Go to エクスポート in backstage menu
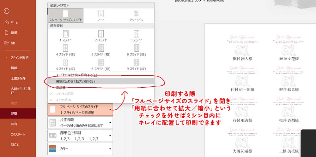 [18, 134]
